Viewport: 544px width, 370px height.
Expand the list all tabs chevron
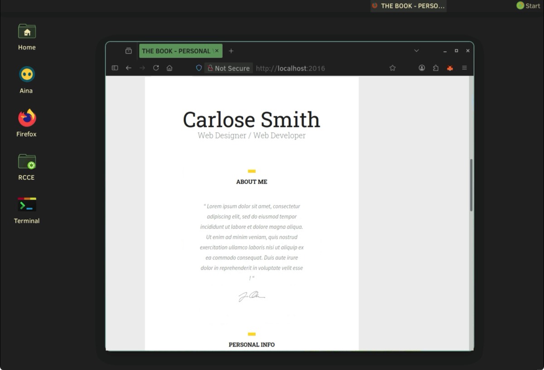(x=416, y=51)
